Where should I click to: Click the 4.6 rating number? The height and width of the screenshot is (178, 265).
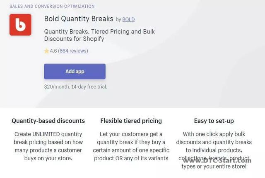(x=53, y=51)
